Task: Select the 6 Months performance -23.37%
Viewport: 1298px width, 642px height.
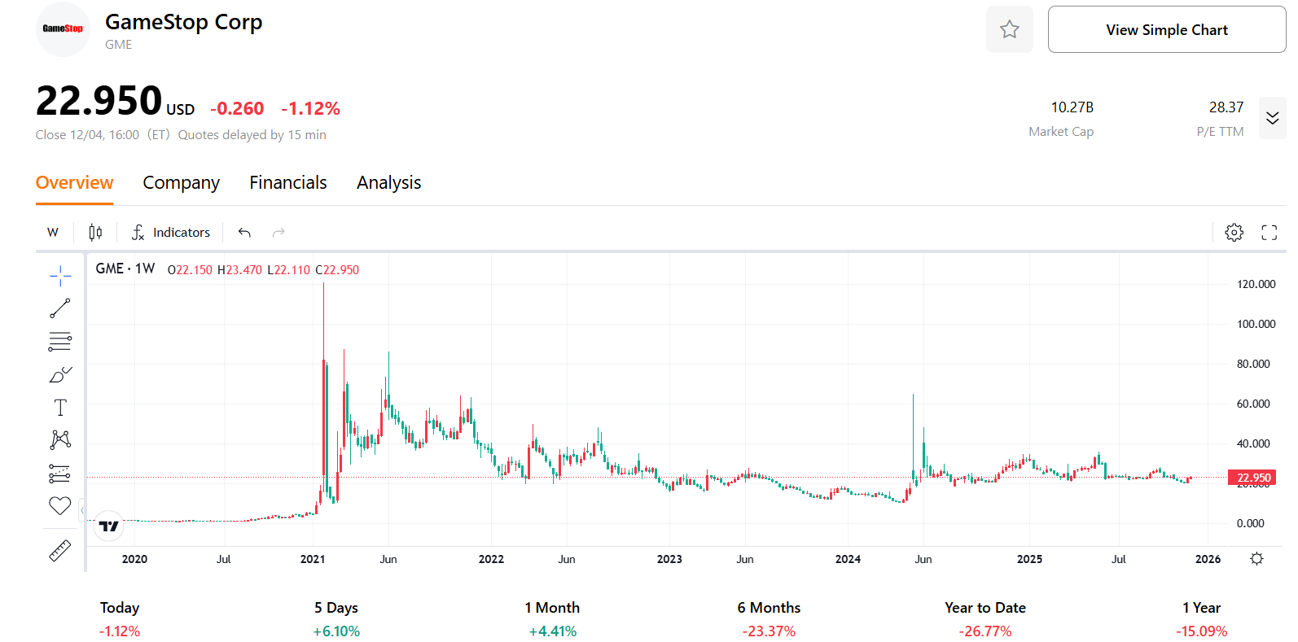Action: 769,631
